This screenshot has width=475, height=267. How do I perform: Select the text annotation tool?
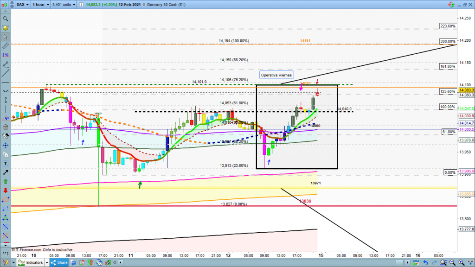pos(6,163)
